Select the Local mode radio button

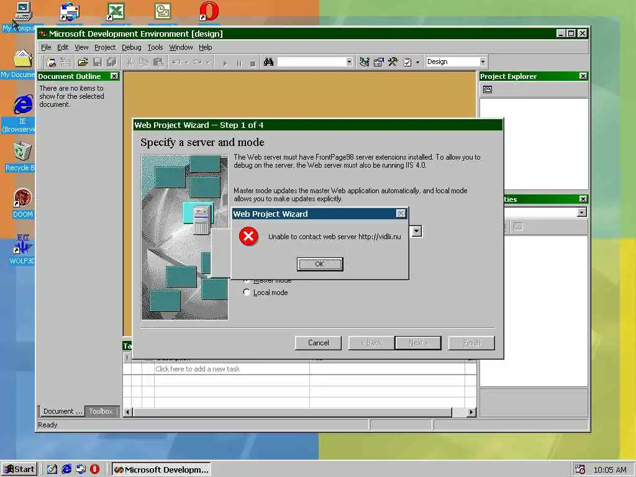click(246, 292)
